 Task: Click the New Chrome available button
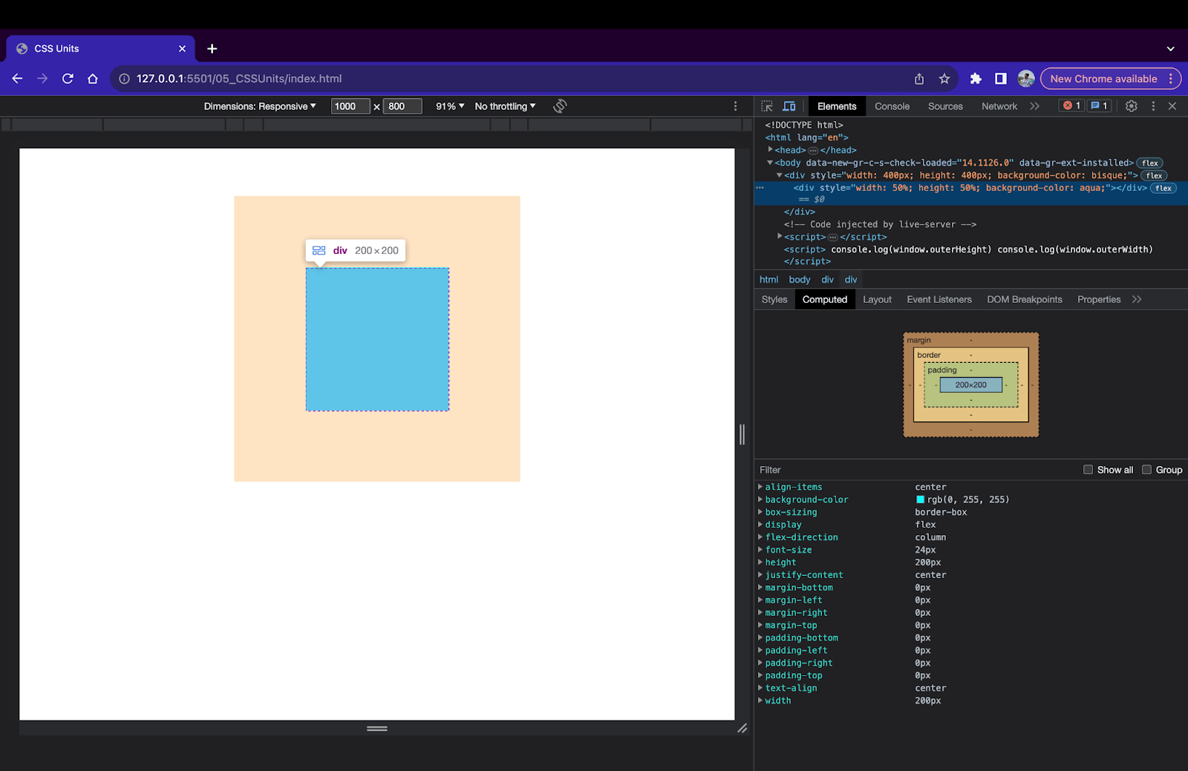click(x=1103, y=79)
